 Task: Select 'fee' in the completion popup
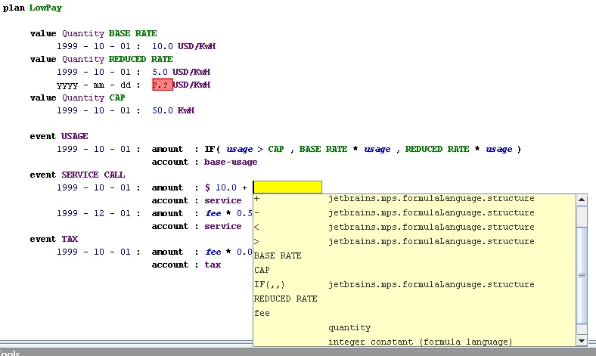(262, 314)
